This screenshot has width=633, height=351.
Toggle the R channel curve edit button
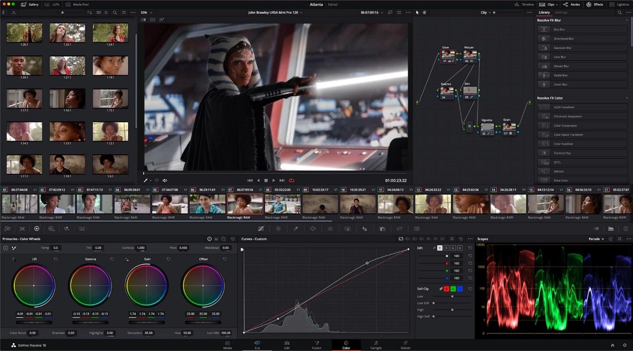(x=446, y=248)
